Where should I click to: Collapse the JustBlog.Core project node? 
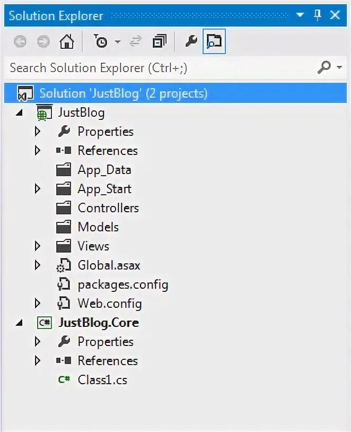pyautogui.click(x=20, y=323)
